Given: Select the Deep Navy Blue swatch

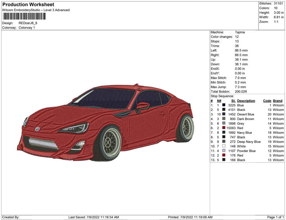Looking at the screenshot, I should (224, 142).
